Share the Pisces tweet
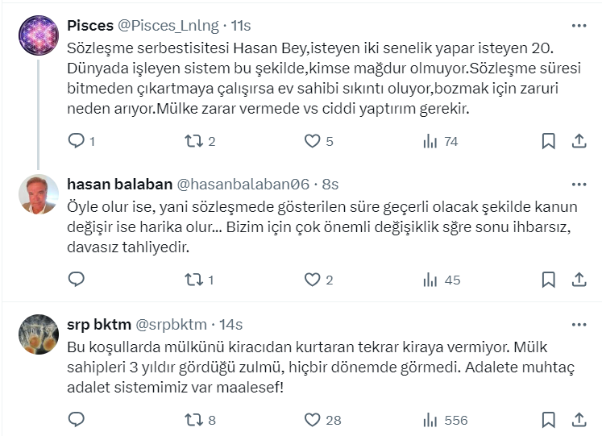Screen dimensions: 602x436 click(x=579, y=141)
